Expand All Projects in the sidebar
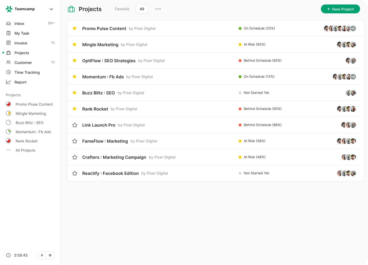 pos(25,150)
